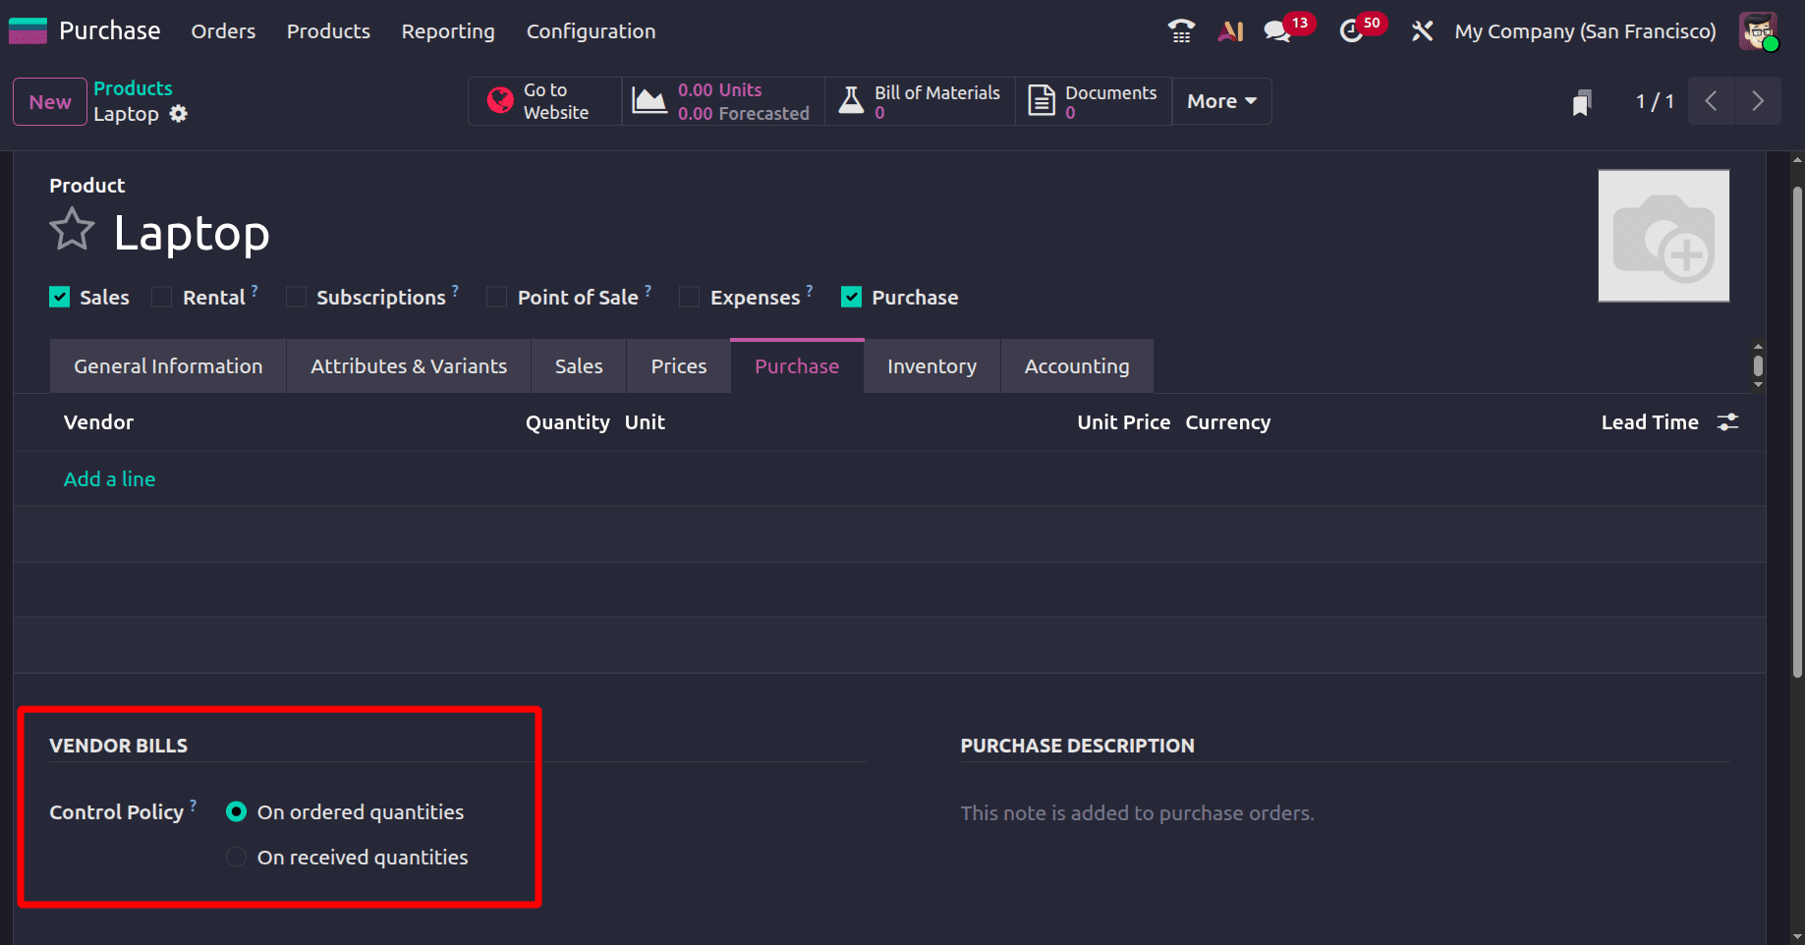Screen dimensions: 1805x945
Task: Open the messaging conversations panel
Action: (1277, 30)
